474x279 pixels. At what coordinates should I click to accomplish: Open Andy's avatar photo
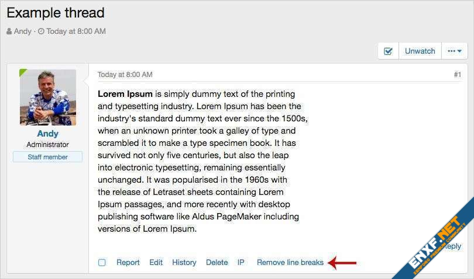[48, 97]
